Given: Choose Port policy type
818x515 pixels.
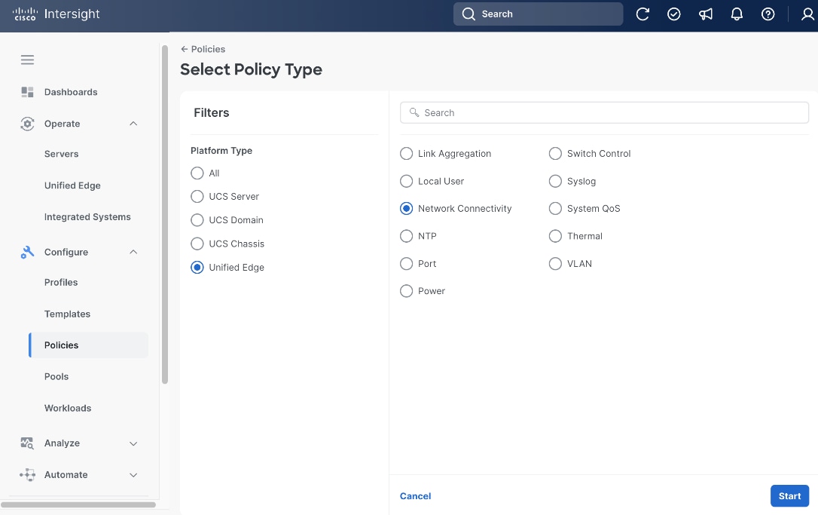Looking at the screenshot, I should coord(407,264).
